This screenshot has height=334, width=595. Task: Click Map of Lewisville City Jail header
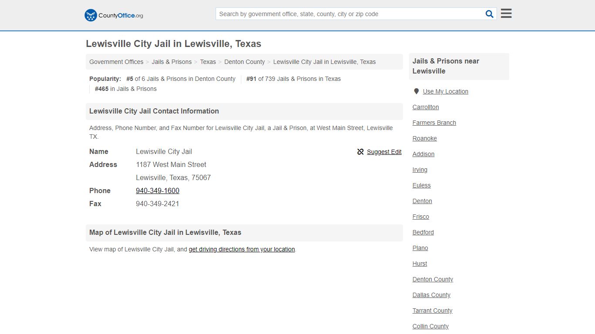pos(244,233)
